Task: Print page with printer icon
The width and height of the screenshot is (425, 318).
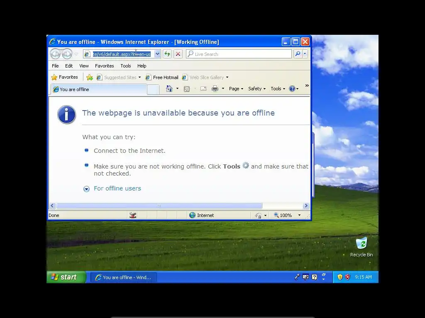Action: point(215,89)
